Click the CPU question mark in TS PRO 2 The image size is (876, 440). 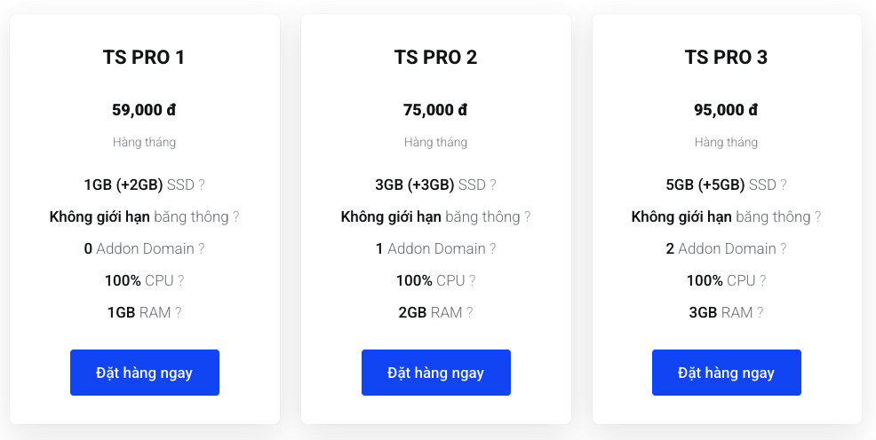[473, 280]
